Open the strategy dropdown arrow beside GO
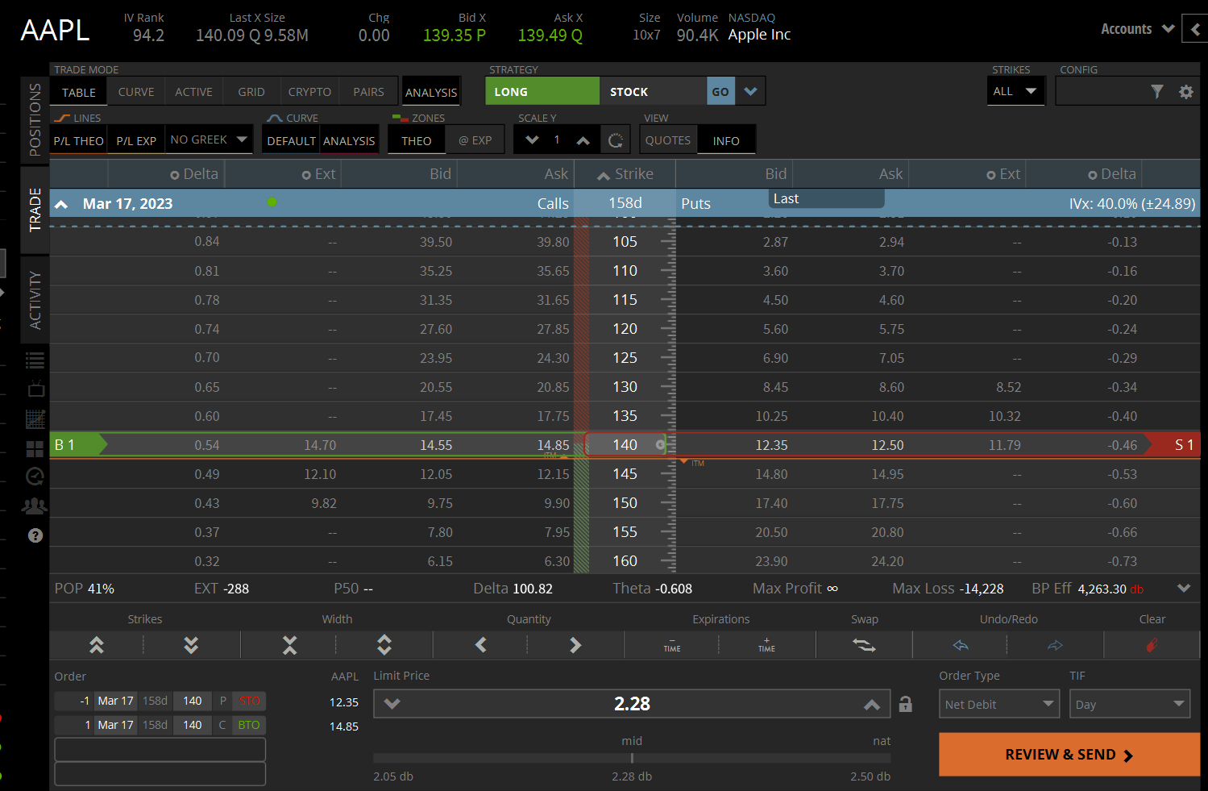Viewport: 1208px width, 791px height. (750, 91)
